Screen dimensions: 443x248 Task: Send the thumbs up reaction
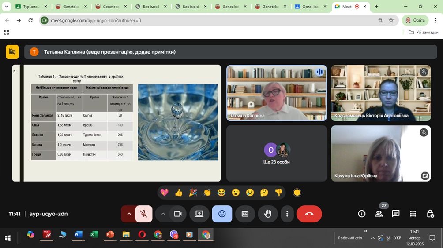(x=179, y=192)
